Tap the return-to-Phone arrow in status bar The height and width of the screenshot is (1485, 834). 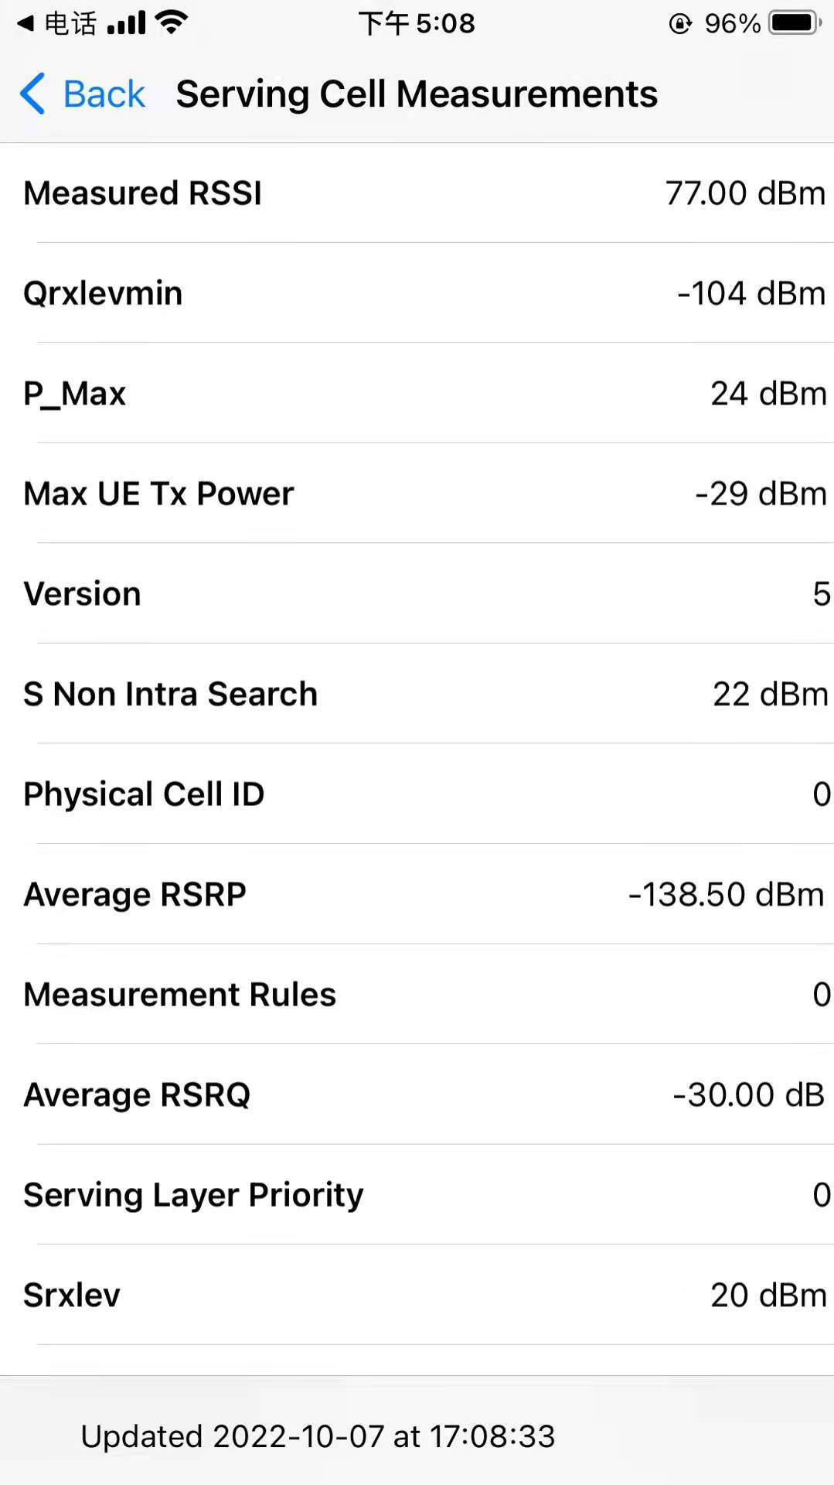tap(26, 23)
